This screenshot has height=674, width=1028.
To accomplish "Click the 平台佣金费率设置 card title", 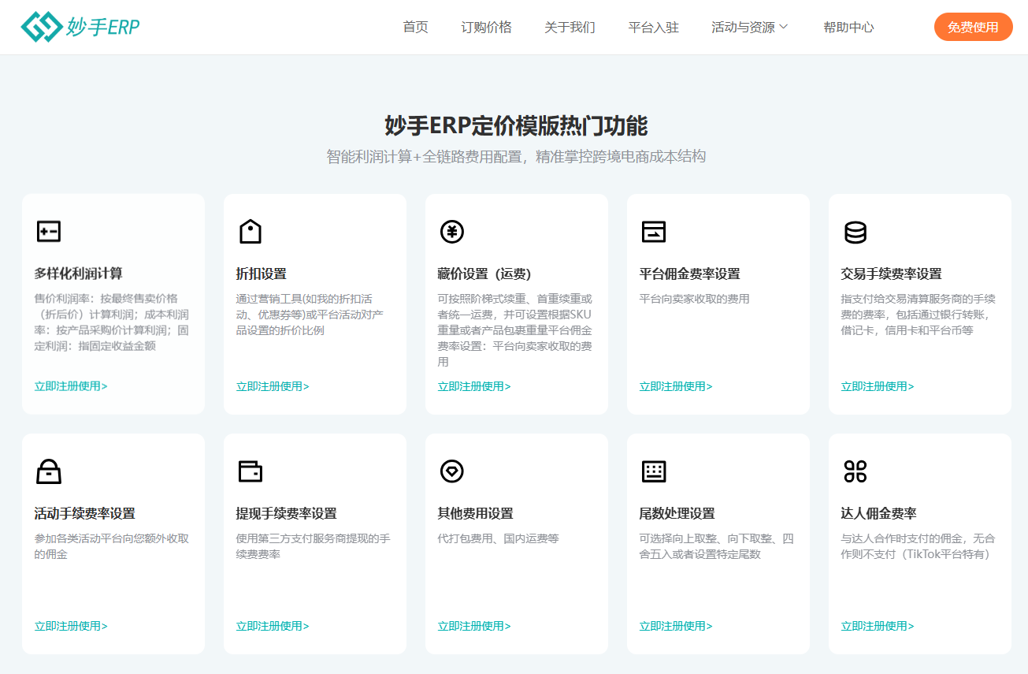I will click(690, 274).
